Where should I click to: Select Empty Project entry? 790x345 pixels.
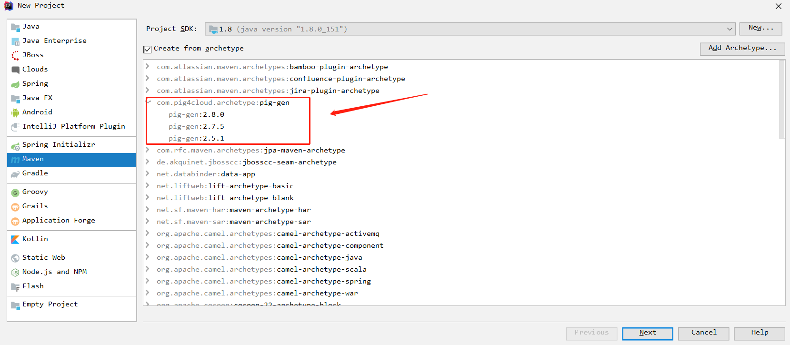click(72, 304)
